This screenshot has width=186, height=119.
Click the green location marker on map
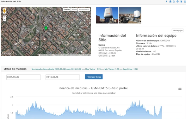[46, 28]
